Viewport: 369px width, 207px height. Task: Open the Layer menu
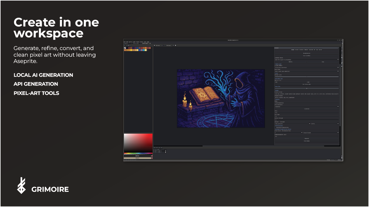point(134,42)
